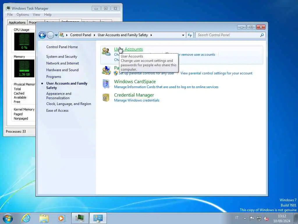
Task: Open Clock, Language, and Region category
Action: pyautogui.click(x=69, y=104)
